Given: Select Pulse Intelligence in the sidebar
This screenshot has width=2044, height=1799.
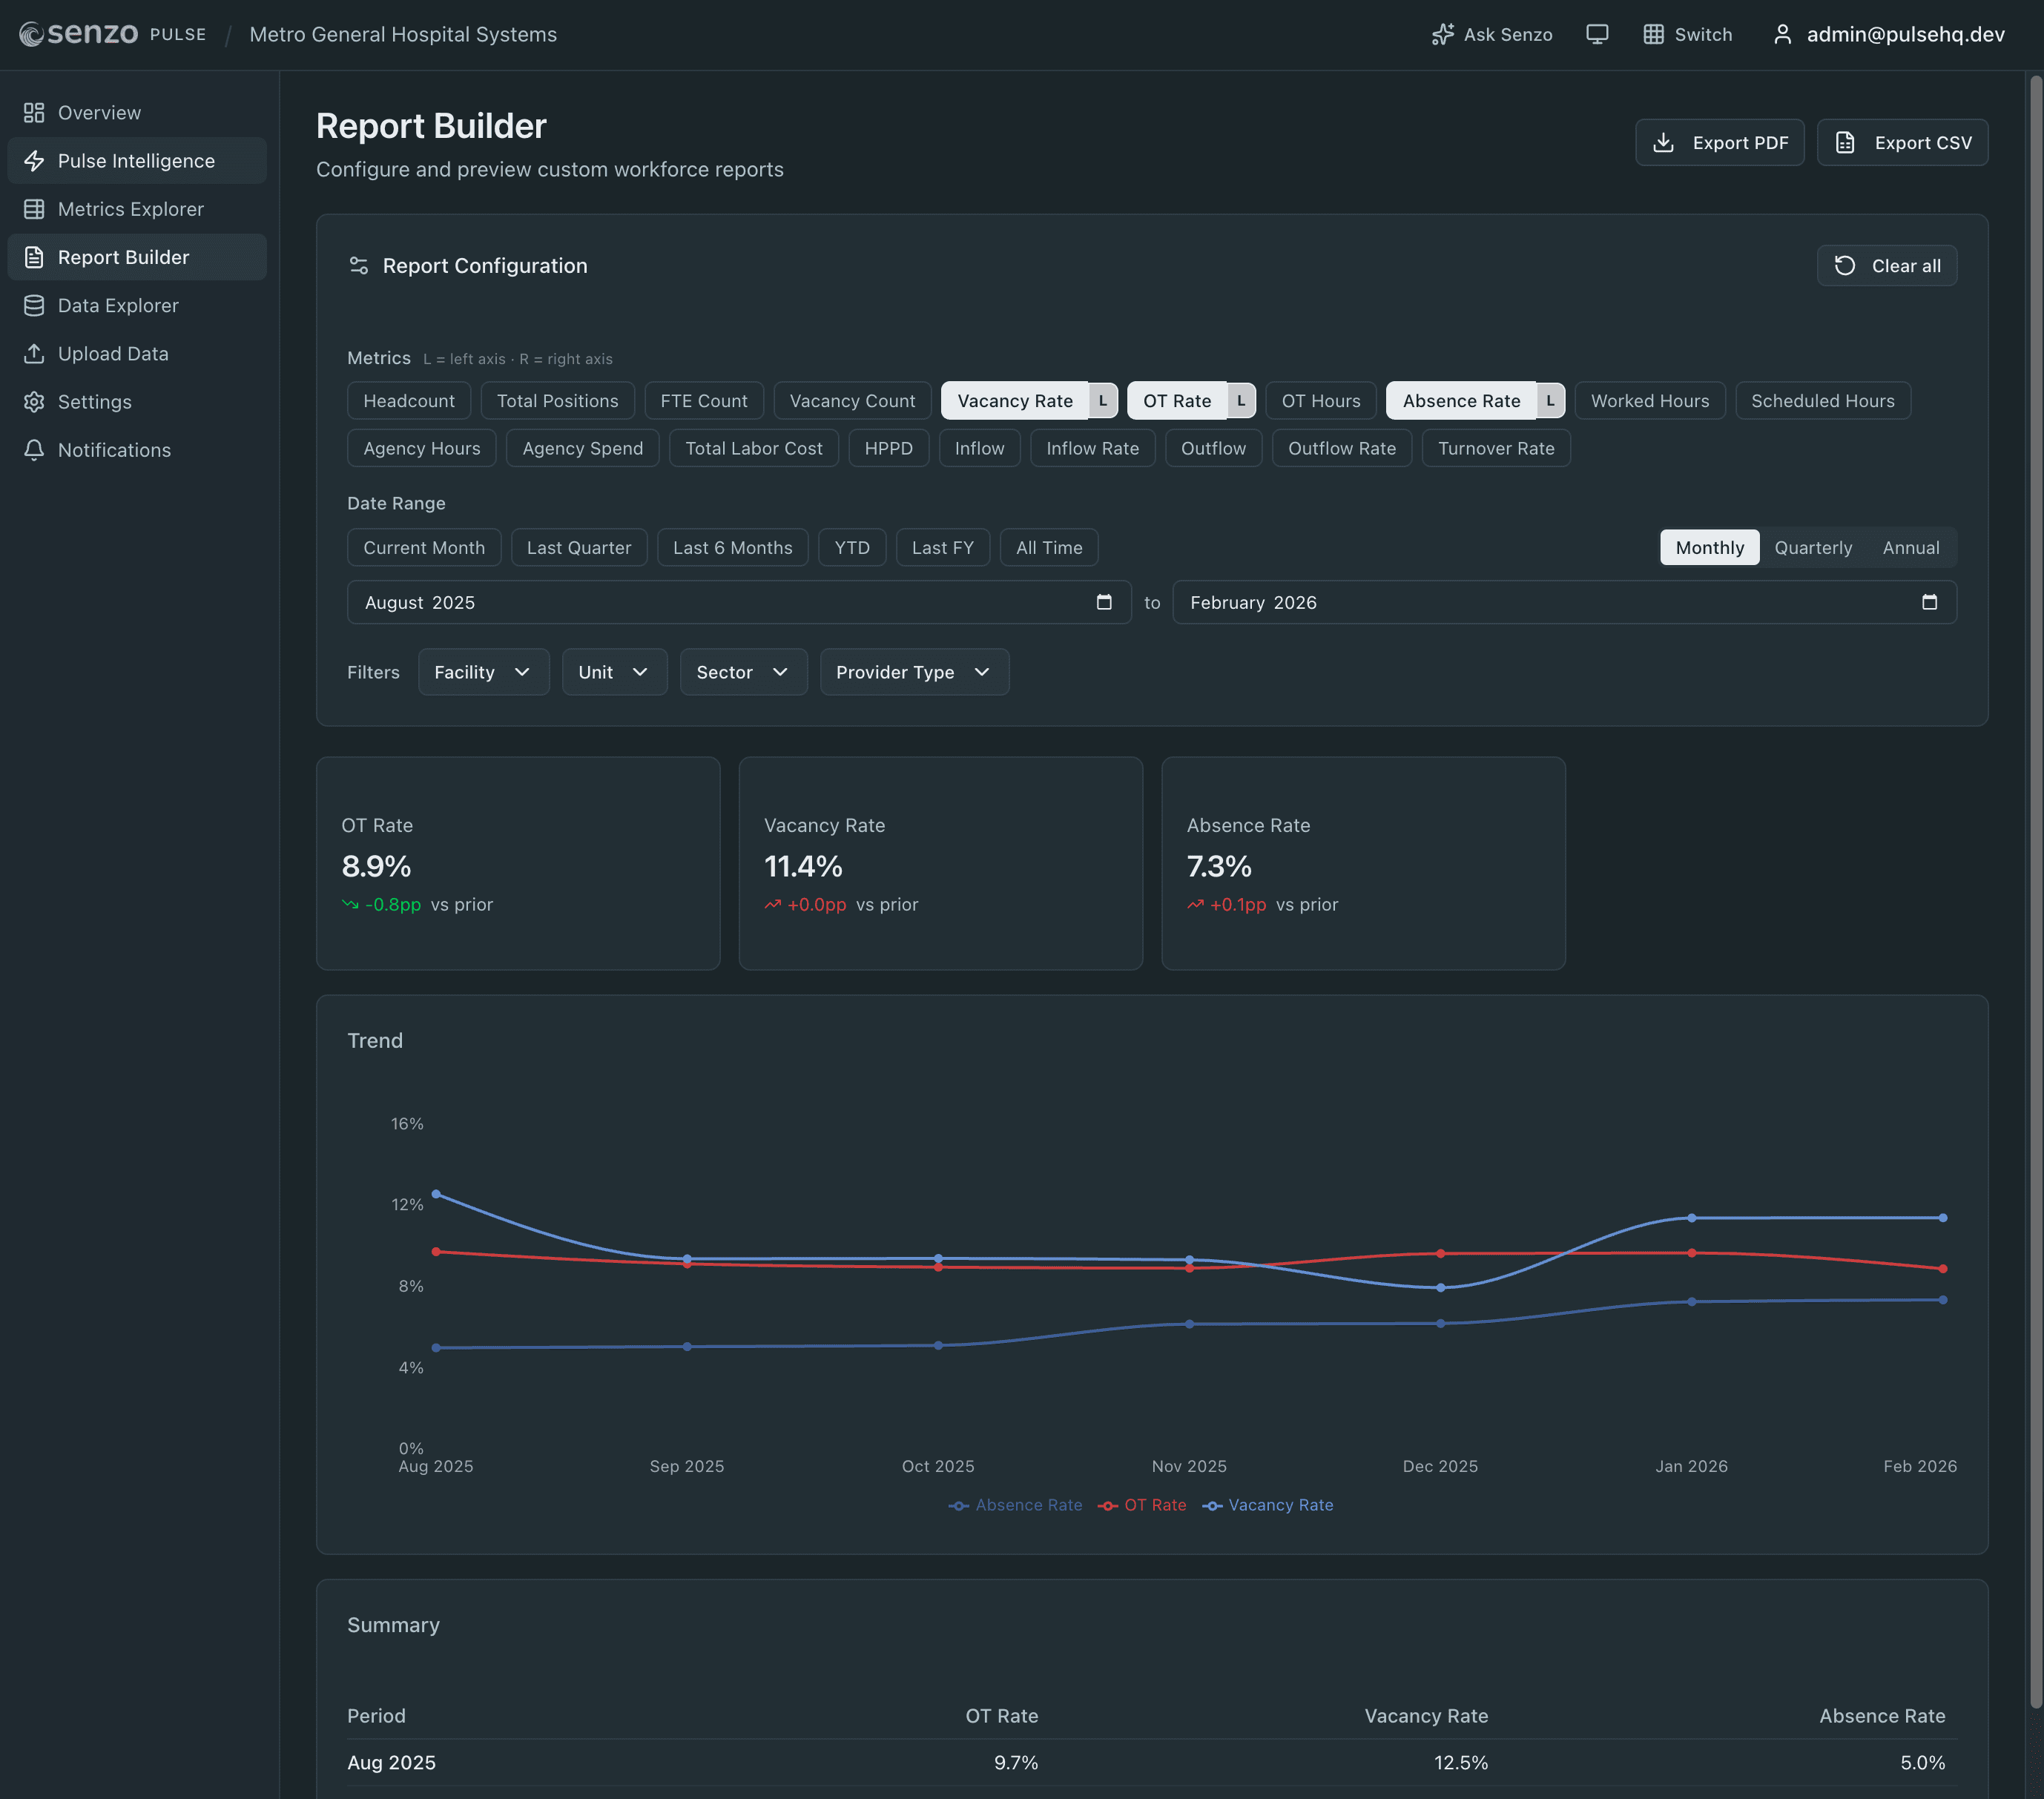Looking at the screenshot, I should 136,160.
